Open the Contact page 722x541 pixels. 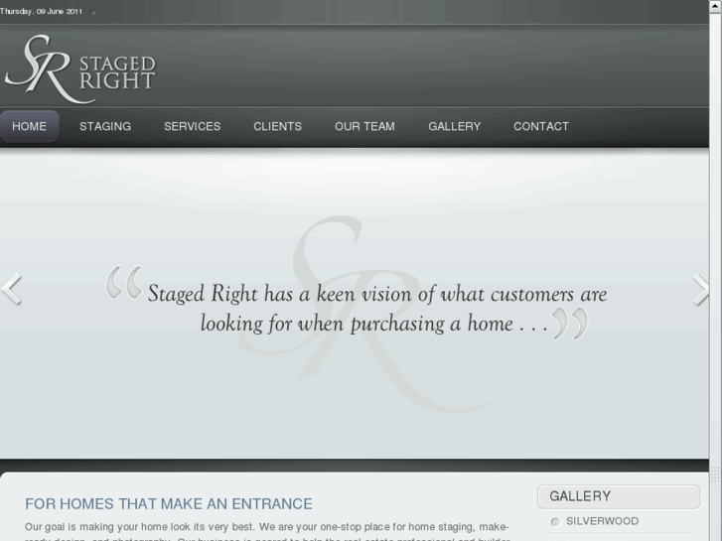tap(541, 127)
